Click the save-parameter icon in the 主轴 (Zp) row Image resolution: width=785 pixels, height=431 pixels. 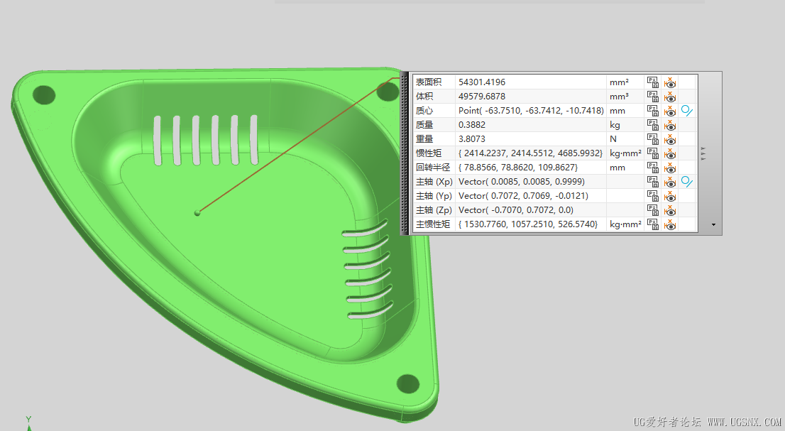coord(653,210)
